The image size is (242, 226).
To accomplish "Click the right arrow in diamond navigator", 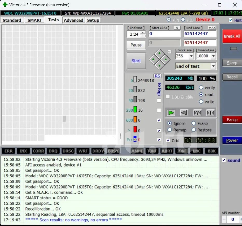I will point(166,59).
